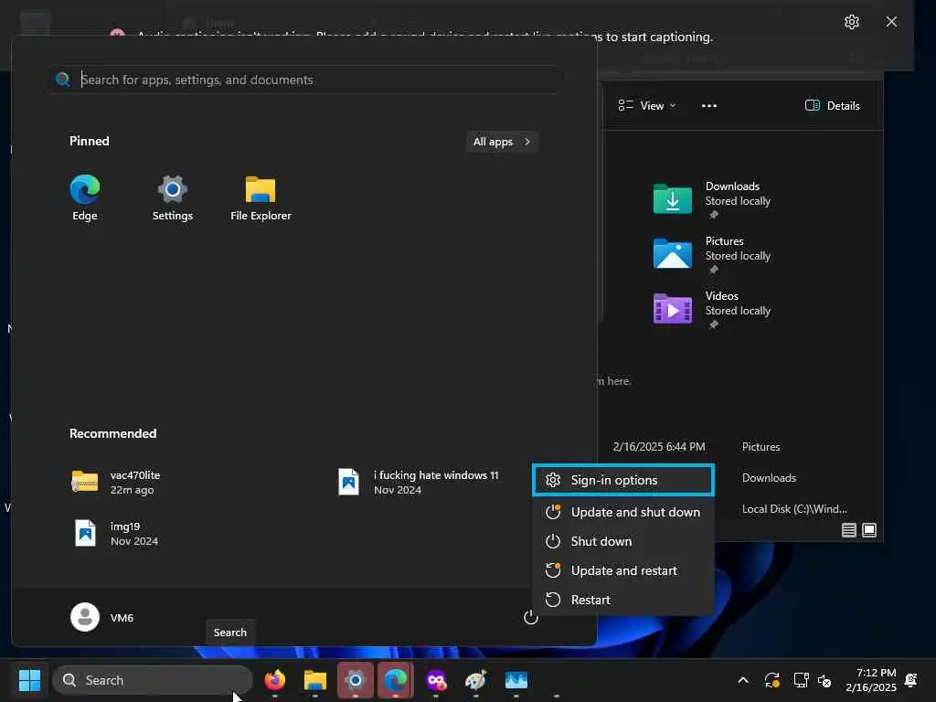Screen dimensions: 936x702
Task: Click the muted volume tray icon
Action: coord(825,680)
